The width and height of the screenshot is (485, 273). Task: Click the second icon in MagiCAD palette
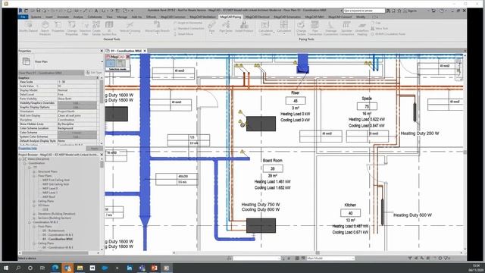[120, 64]
